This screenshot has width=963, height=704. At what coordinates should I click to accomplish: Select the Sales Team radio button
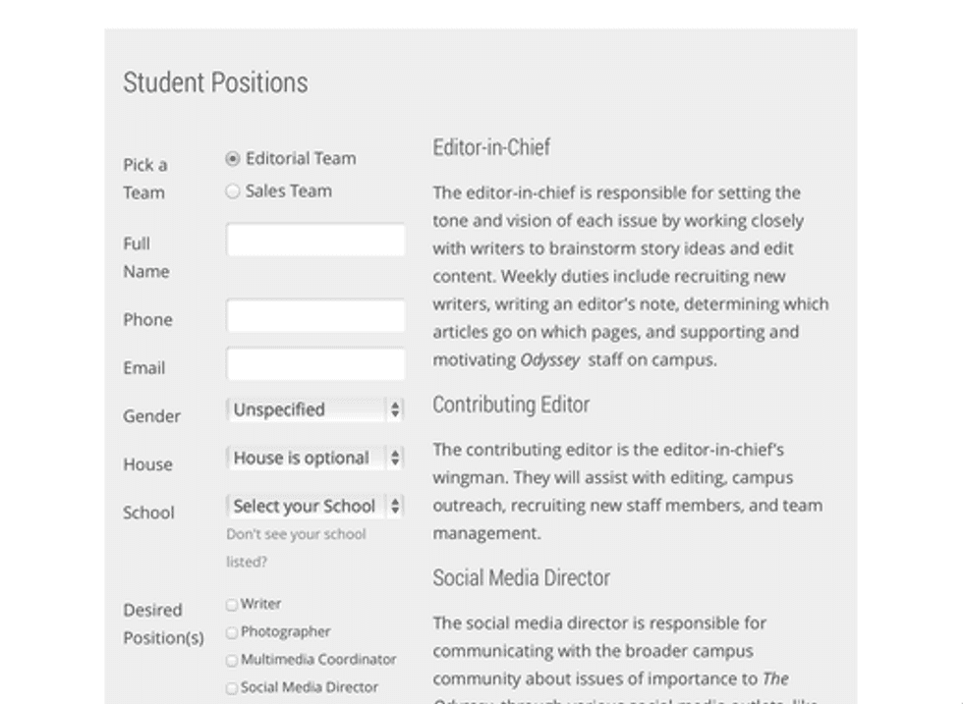[x=233, y=191]
